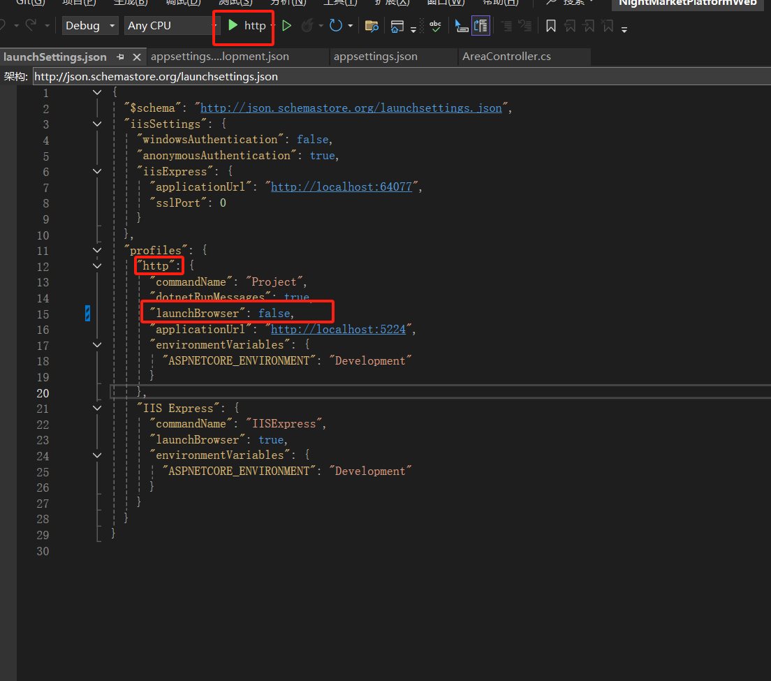Close the launchSettings.json tab

tap(137, 57)
